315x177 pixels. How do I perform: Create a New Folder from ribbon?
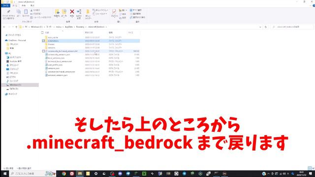coord(88,12)
